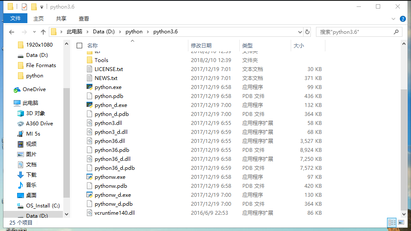Select the python3_d.dll file name
This screenshot has height=231, width=411.
pos(111,132)
